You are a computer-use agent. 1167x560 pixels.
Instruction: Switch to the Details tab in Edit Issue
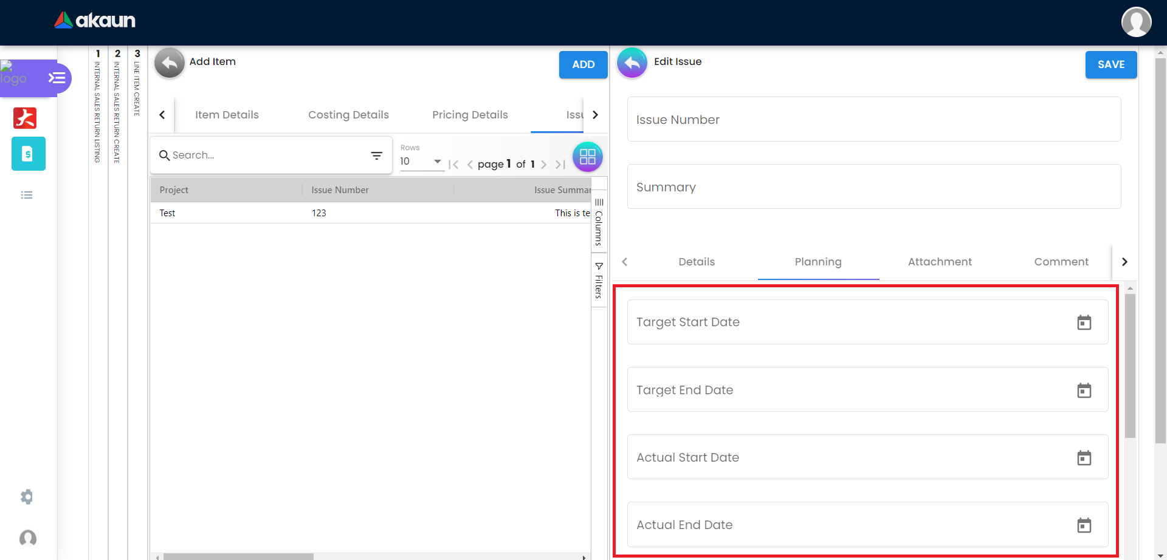pyautogui.click(x=697, y=262)
